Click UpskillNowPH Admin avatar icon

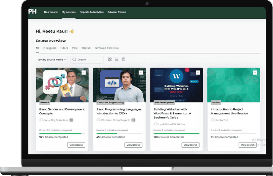[x=156, y=124]
